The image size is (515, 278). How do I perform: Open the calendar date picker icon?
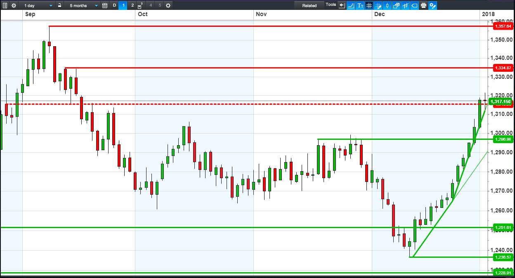click(x=105, y=5)
